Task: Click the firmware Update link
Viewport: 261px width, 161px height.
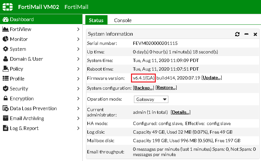Action: click(212, 78)
